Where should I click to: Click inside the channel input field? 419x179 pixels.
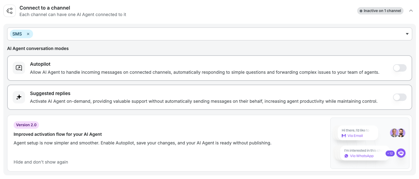(x=216, y=34)
